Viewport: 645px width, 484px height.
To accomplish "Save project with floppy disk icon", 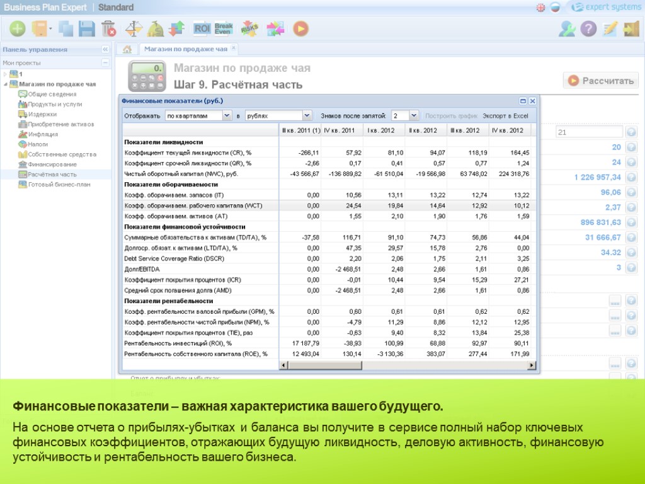I will (87, 29).
